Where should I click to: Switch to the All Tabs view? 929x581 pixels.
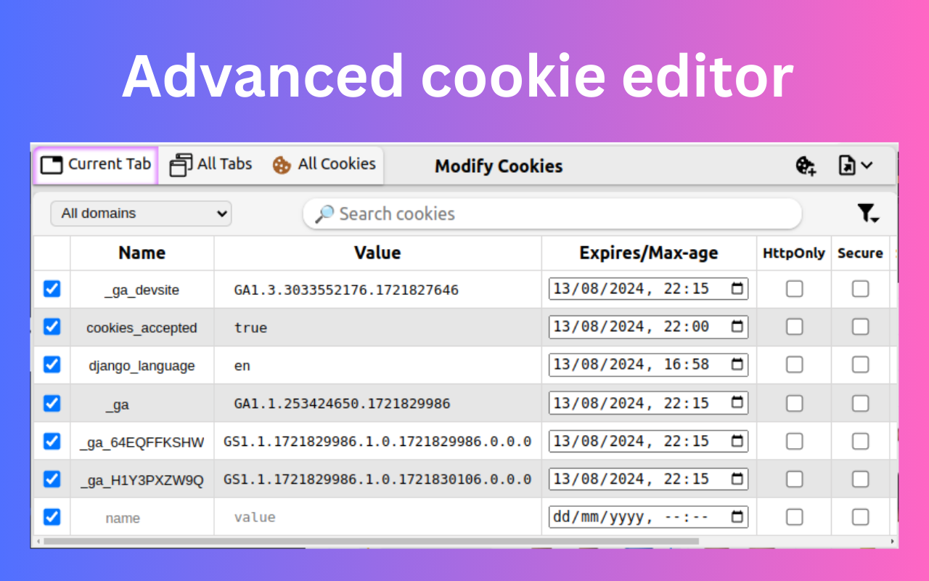[222, 164]
